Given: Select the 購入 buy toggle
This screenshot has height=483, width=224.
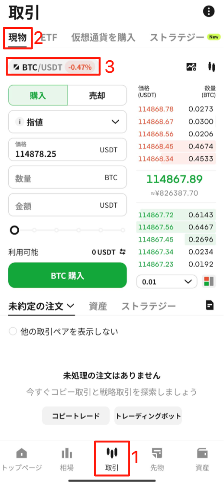Looking at the screenshot, I should click(38, 95).
